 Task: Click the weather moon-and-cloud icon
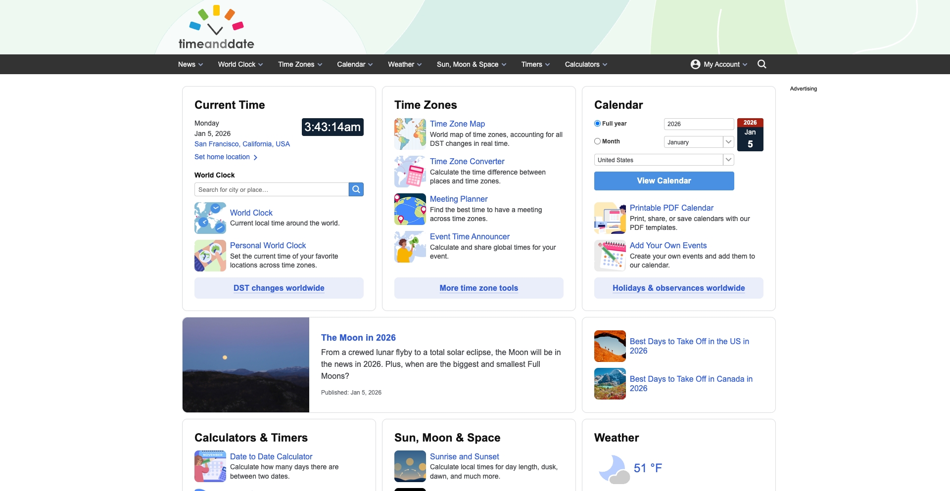tap(614, 468)
